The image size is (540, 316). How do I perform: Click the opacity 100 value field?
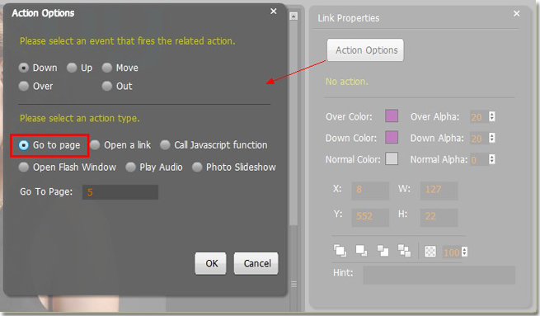tap(452, 252)
